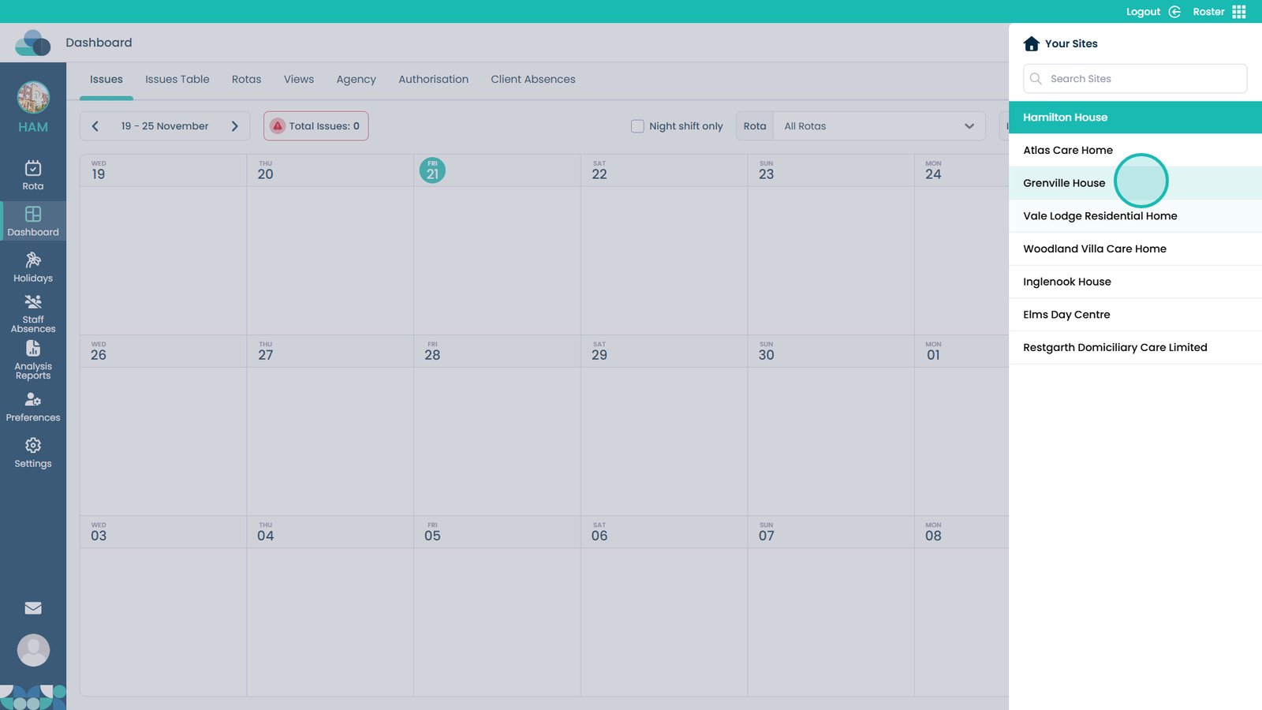Select Hamilton House site
The image size is (1262, 710).
(x=1135, y=117)
